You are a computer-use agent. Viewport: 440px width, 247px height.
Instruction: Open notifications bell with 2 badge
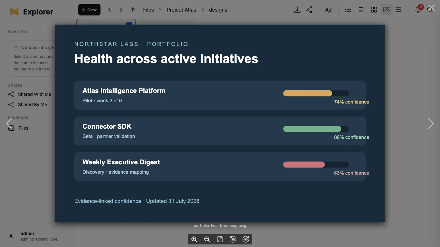click(x=418, y=9)
